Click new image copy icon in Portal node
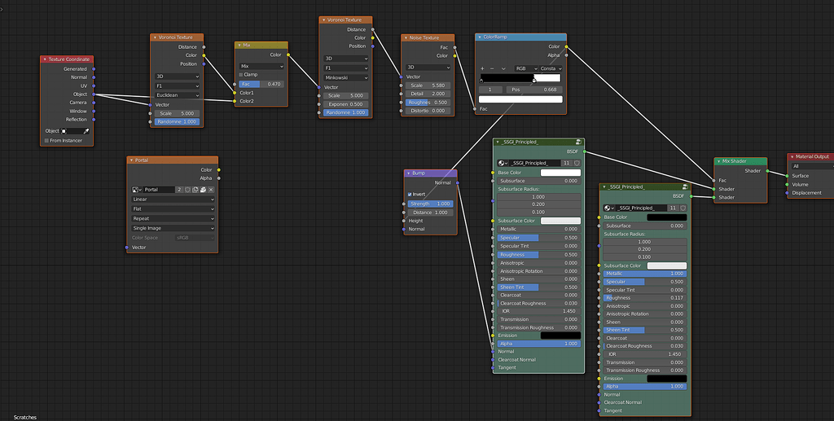Screen dimensions: 834x421 tap(195, 190)
